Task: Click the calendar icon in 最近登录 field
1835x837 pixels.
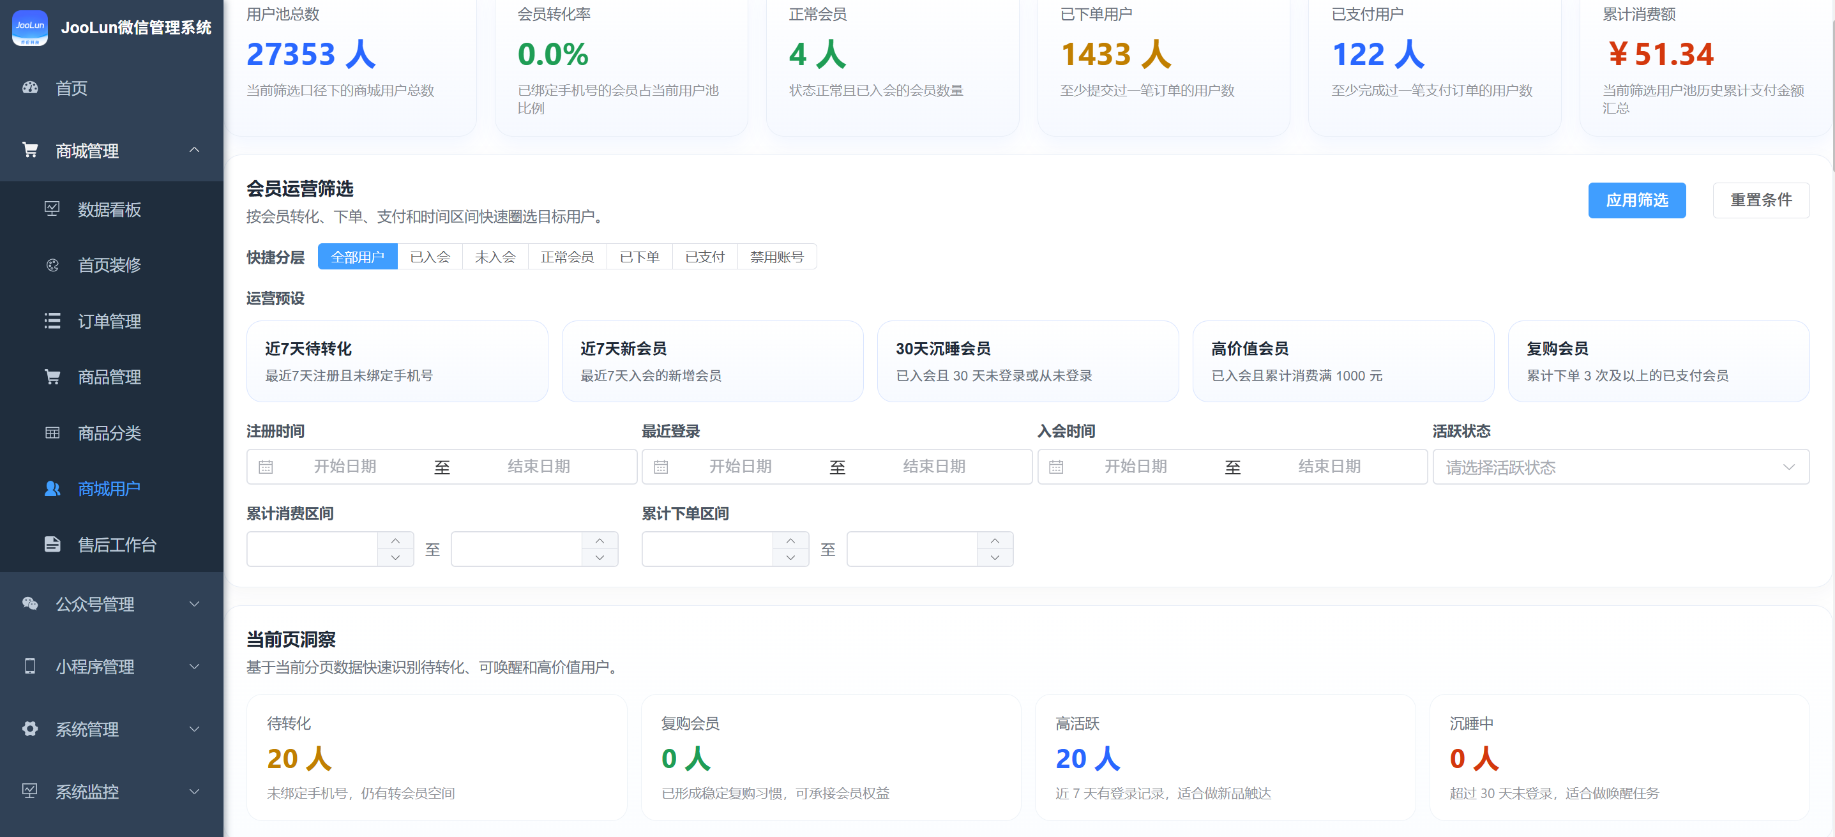Action: [x=661, y=467]
